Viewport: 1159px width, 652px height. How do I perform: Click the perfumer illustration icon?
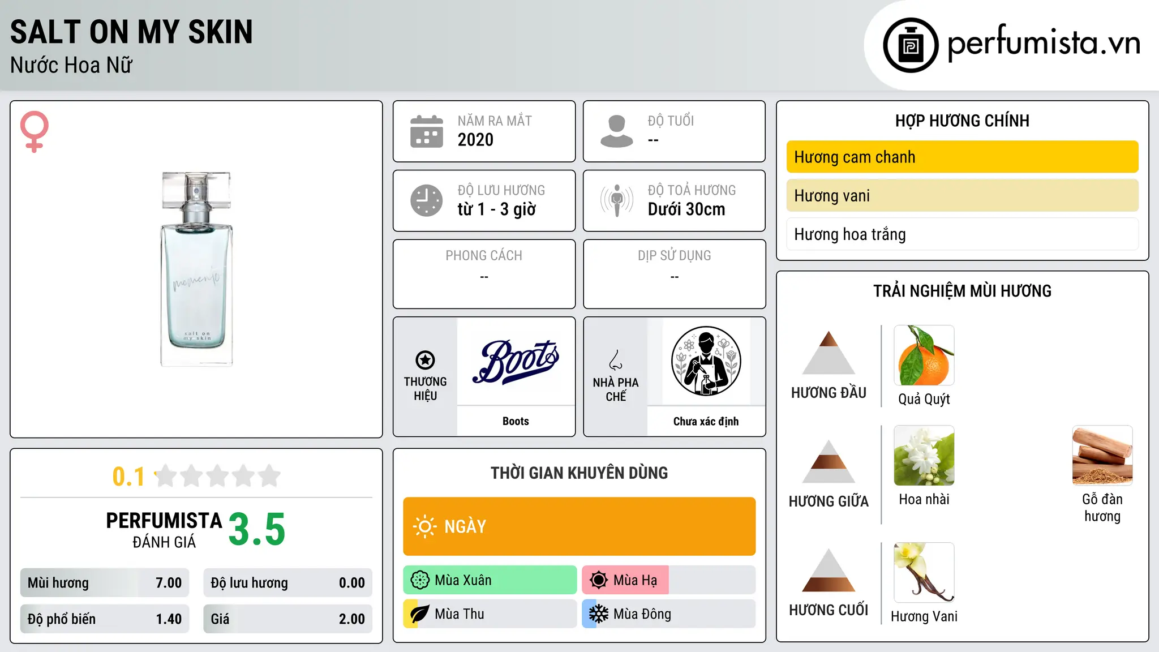(x=706, y=361)
